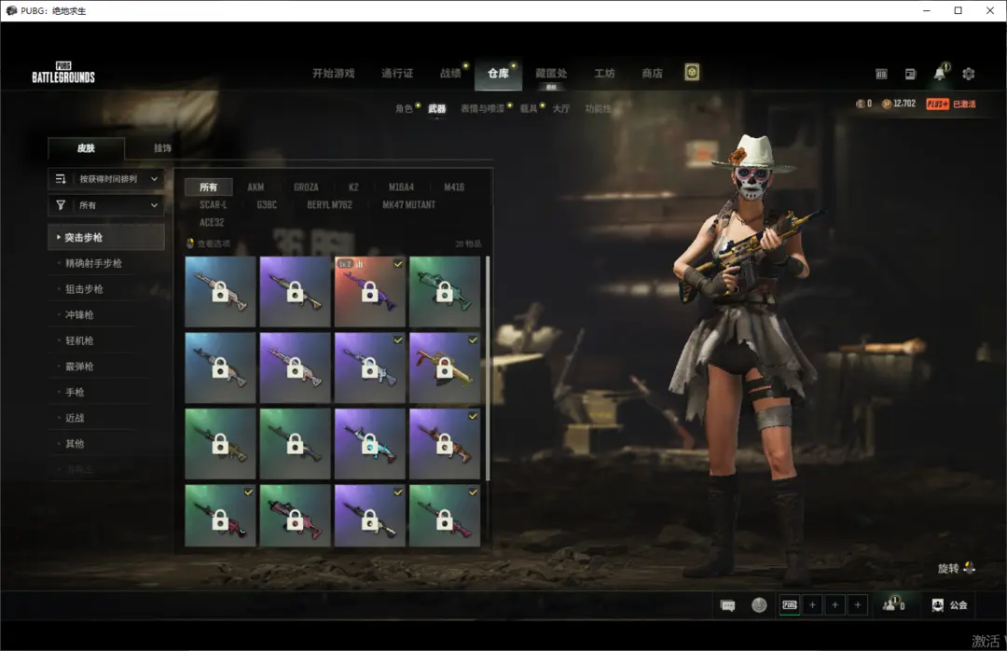
Task: Add teammate using first plus slot
Action: click(x=812, y=605)
